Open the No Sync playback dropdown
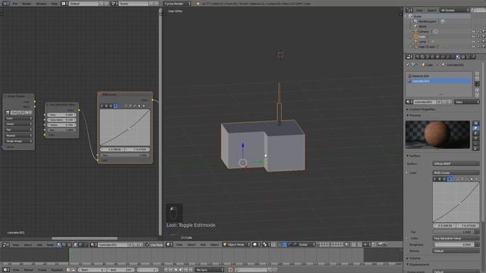The width and height of the screenshot is (486, 273). (x=210, y=270)
